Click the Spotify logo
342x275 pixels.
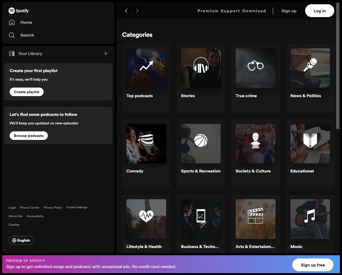coord(19,11)
